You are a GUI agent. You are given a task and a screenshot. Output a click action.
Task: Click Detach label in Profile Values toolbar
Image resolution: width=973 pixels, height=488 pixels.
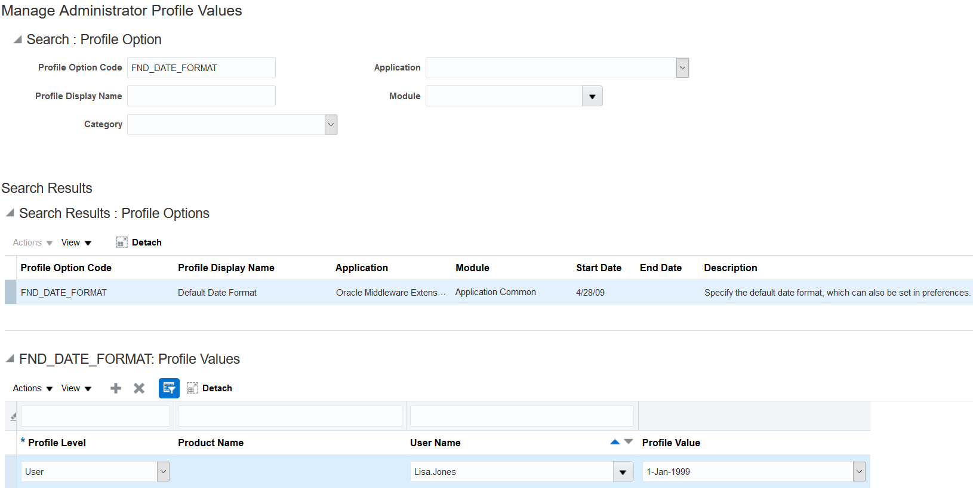point(217,388)
